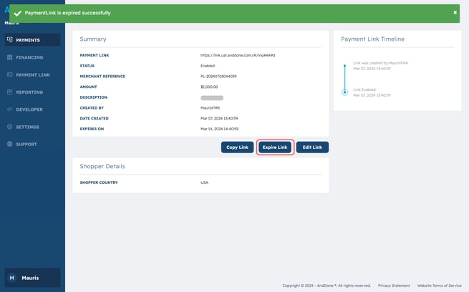Open the PAYMENTS menu label
This screenshot has height=292, width=469.
click(28, 40)
